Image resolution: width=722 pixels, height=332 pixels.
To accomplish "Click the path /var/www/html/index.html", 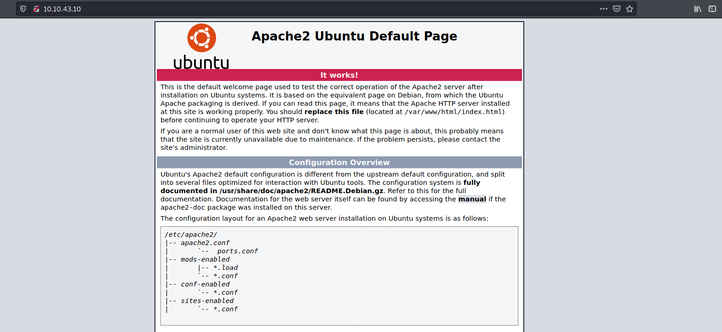I will tap(453, 112).
